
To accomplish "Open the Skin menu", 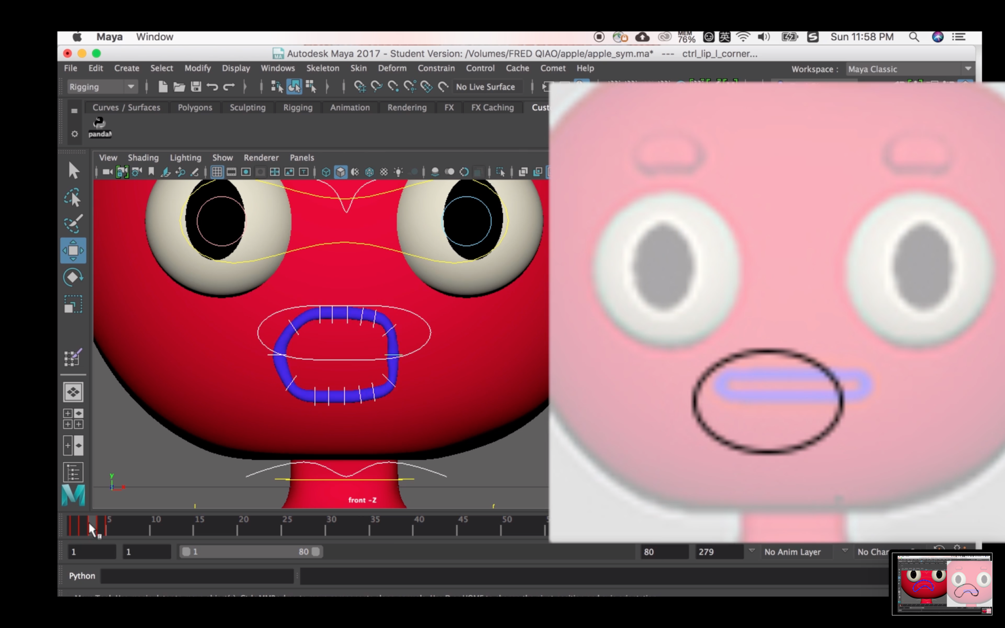I will coord(358,68).
